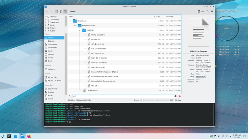248x139 pixels.
Task: Set rating using the first star
Action: pos(197,77)
